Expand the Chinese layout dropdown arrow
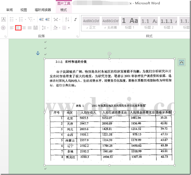Viewport: 191px width, 175px height. [60, 19]
